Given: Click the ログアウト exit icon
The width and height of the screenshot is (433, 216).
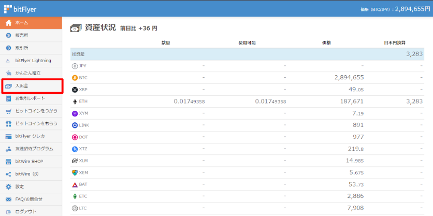Looking at the screenshot, I should point(9,212).
